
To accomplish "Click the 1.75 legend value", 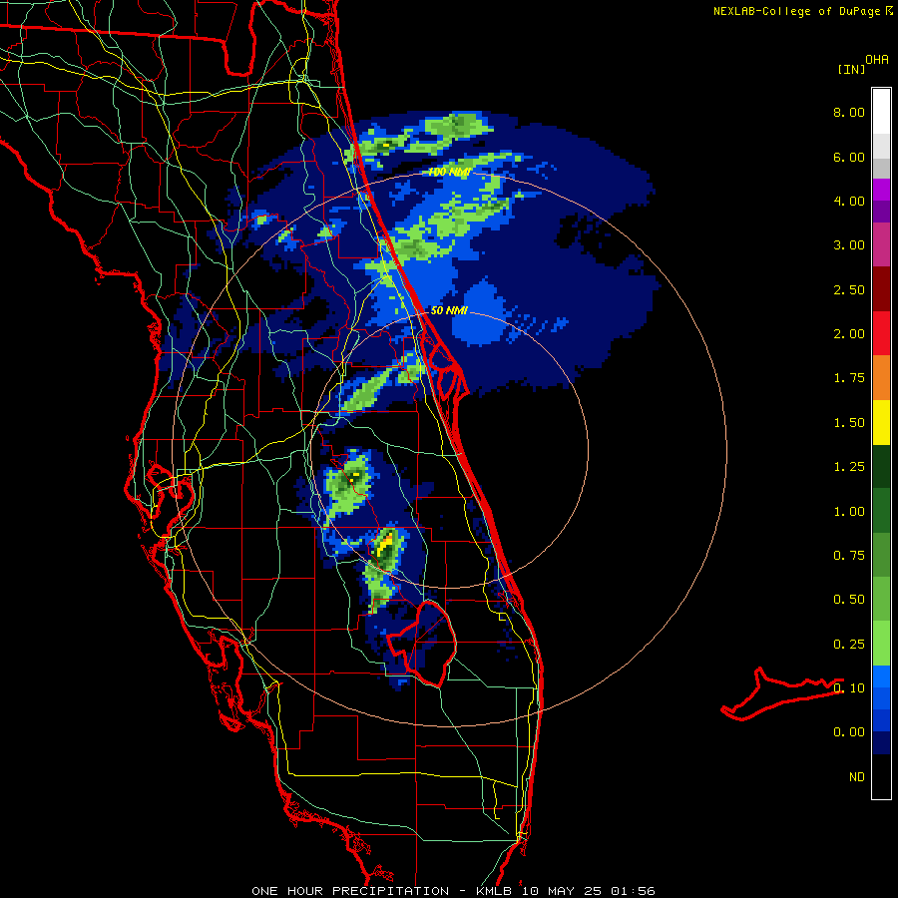I will 849,378.
